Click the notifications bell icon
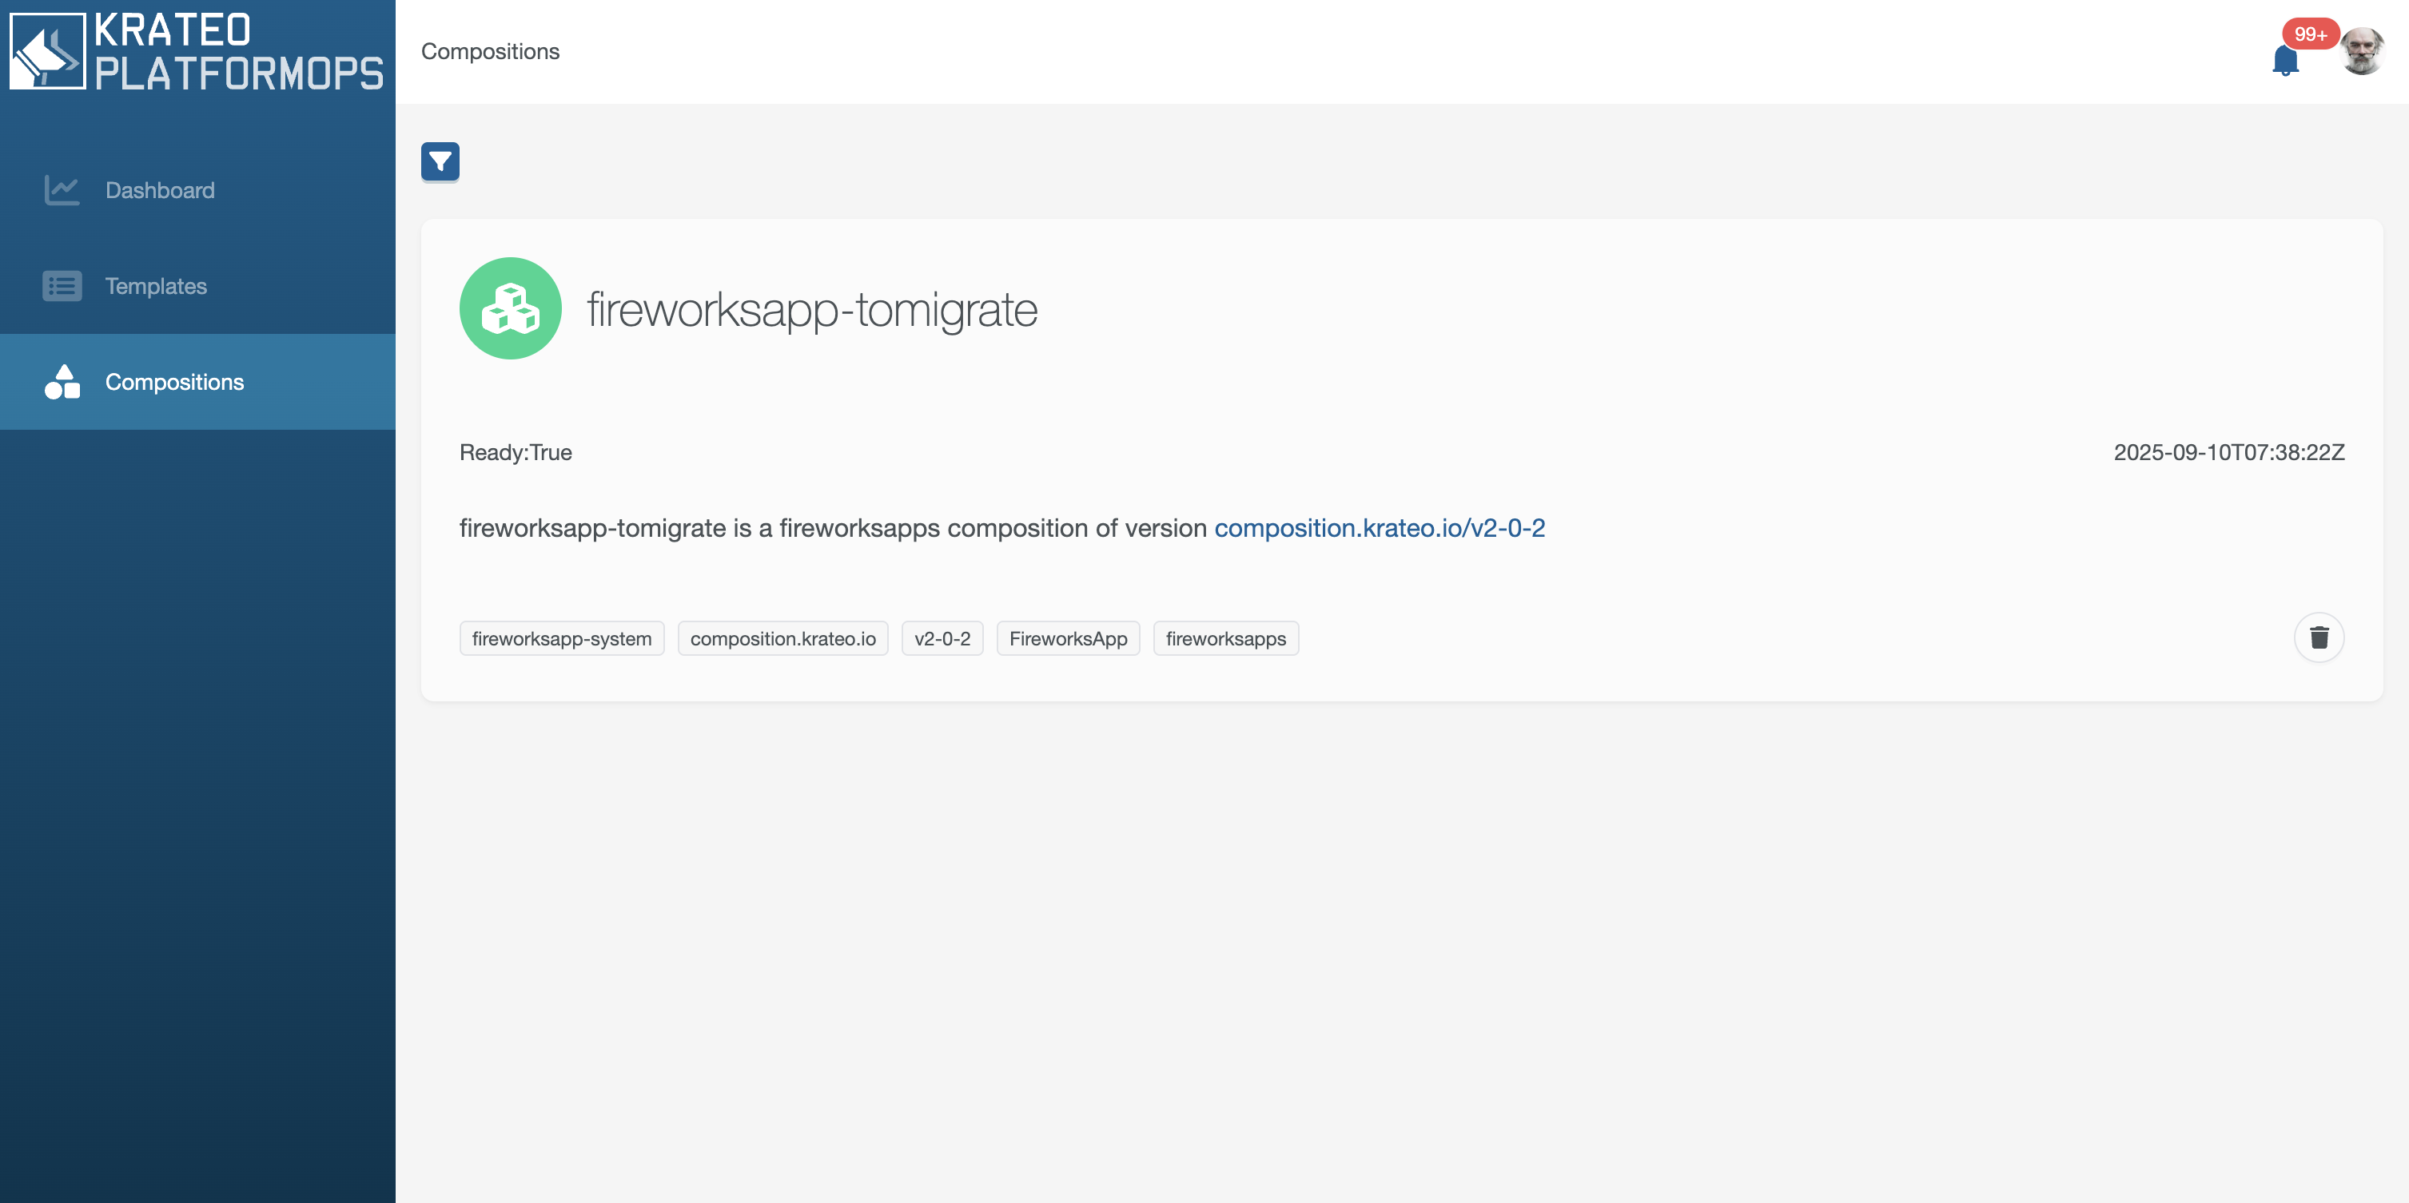The width and height of the screenshot is (2409, 1203). tap(2284, 60)
